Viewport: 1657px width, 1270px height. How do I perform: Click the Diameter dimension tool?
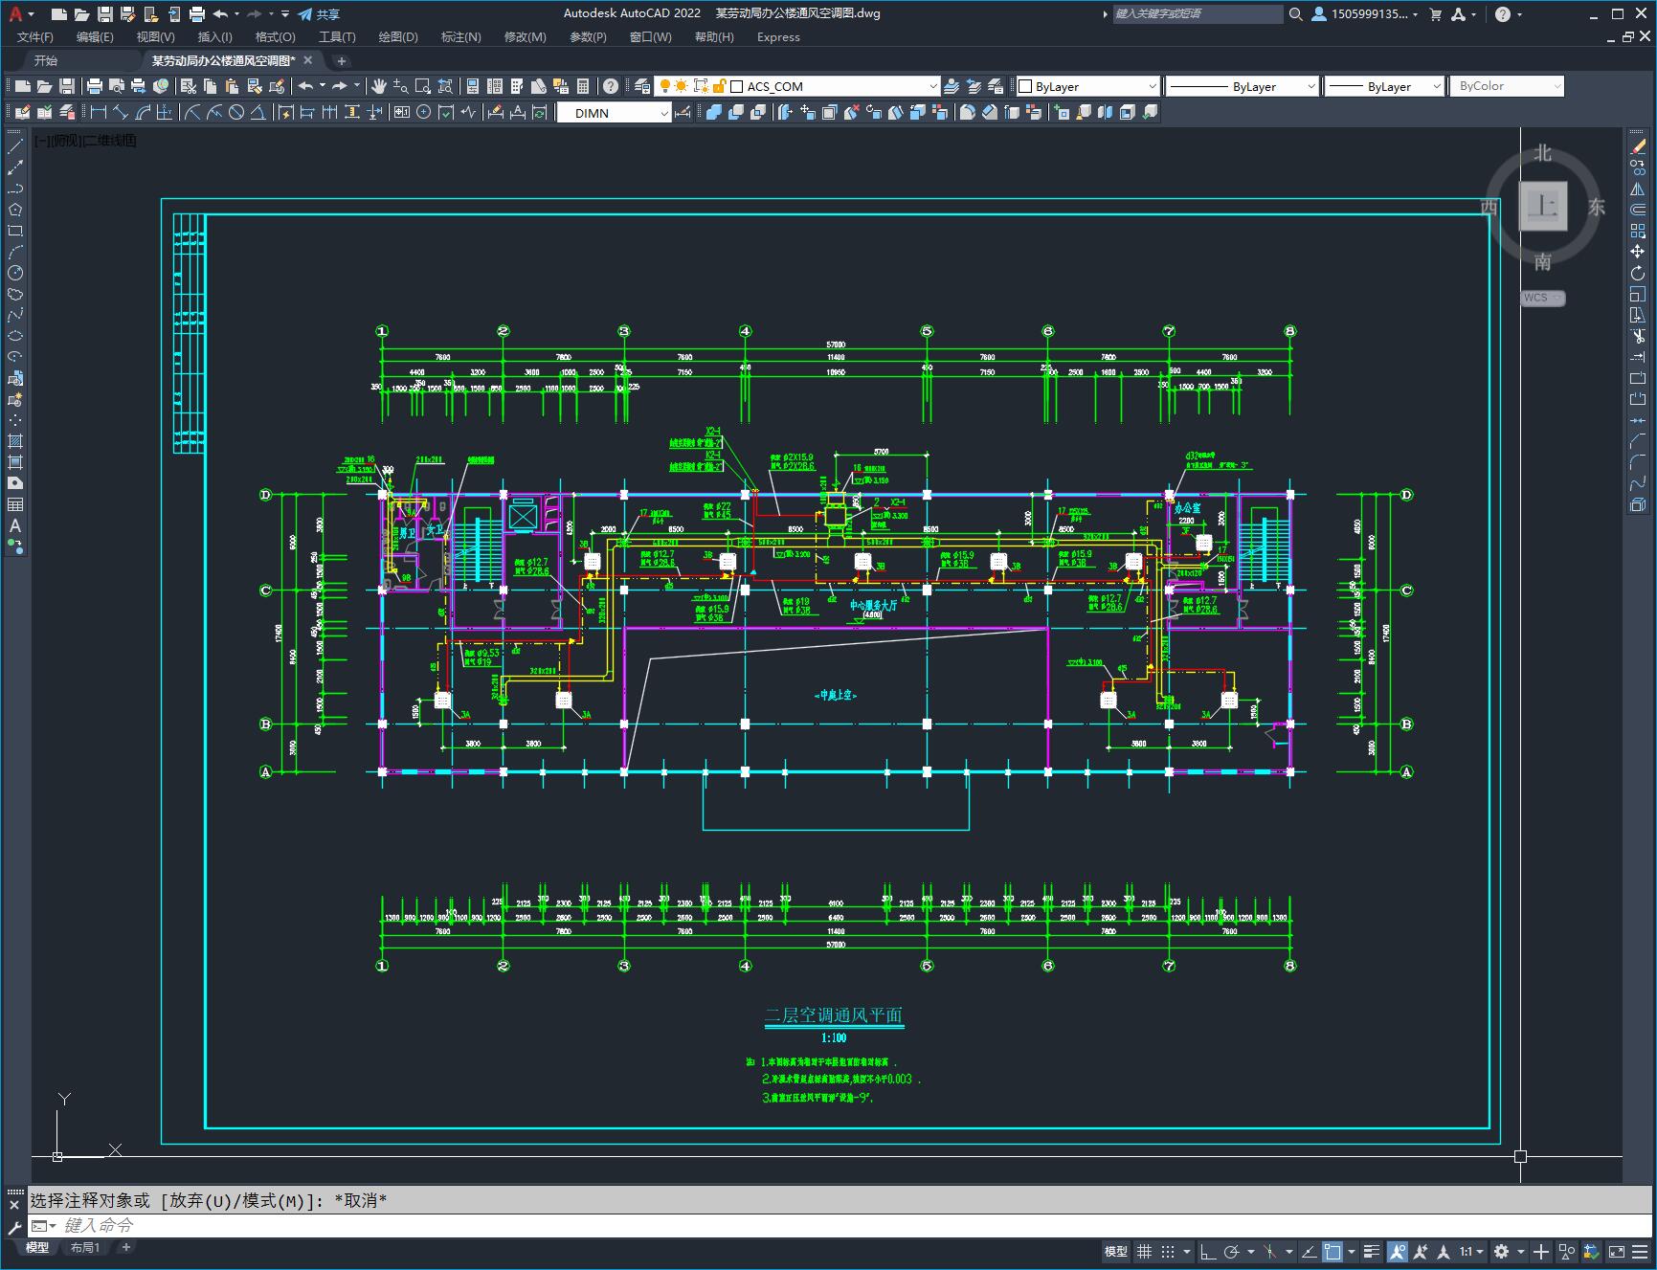[x=236, y=113]
